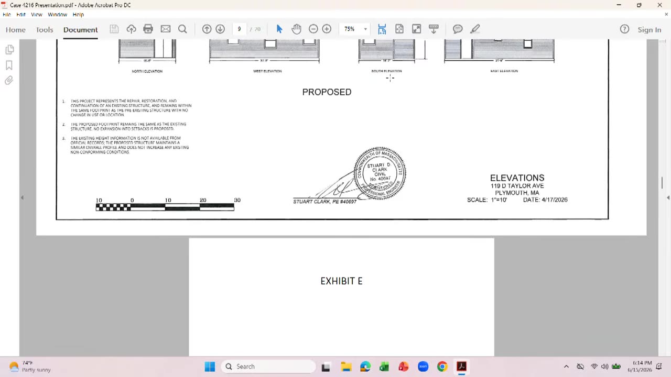Open the Help menu
The image size is (671, 377).
pos(78,15)
